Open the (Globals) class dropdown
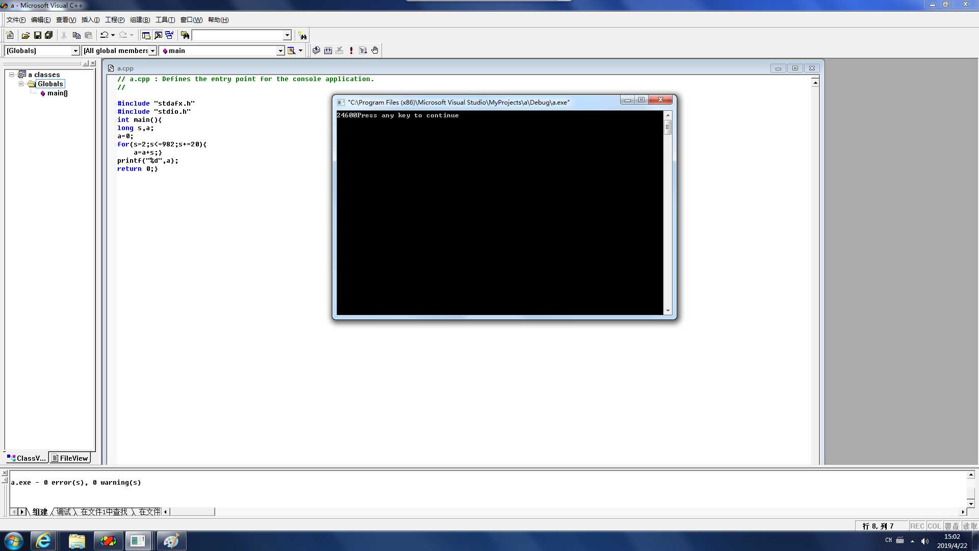The width and height of the screenshot is (979, 551). pyautogui.click(x=75, y=51)
